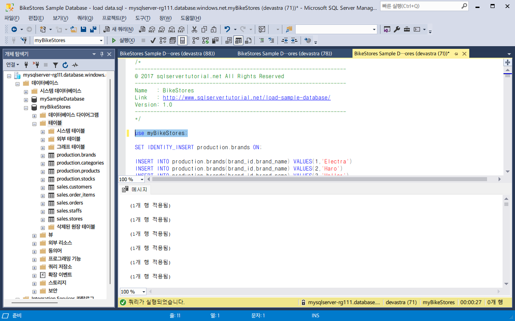515x321 pixels.
Task: Click the Save All icon
Action: [93, 30]
